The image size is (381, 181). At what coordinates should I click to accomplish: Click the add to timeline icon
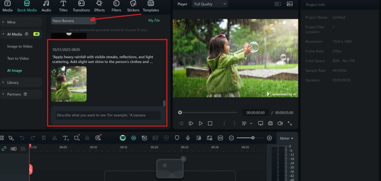click(x=244, y=123)
